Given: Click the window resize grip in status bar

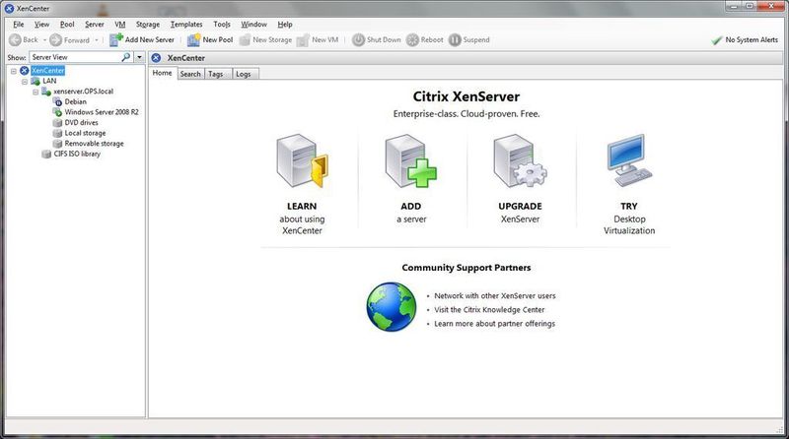Looking at the screenshot, I should tap(780, 428).
